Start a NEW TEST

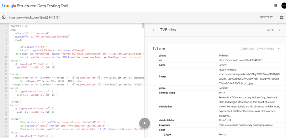tap(266, 17)
